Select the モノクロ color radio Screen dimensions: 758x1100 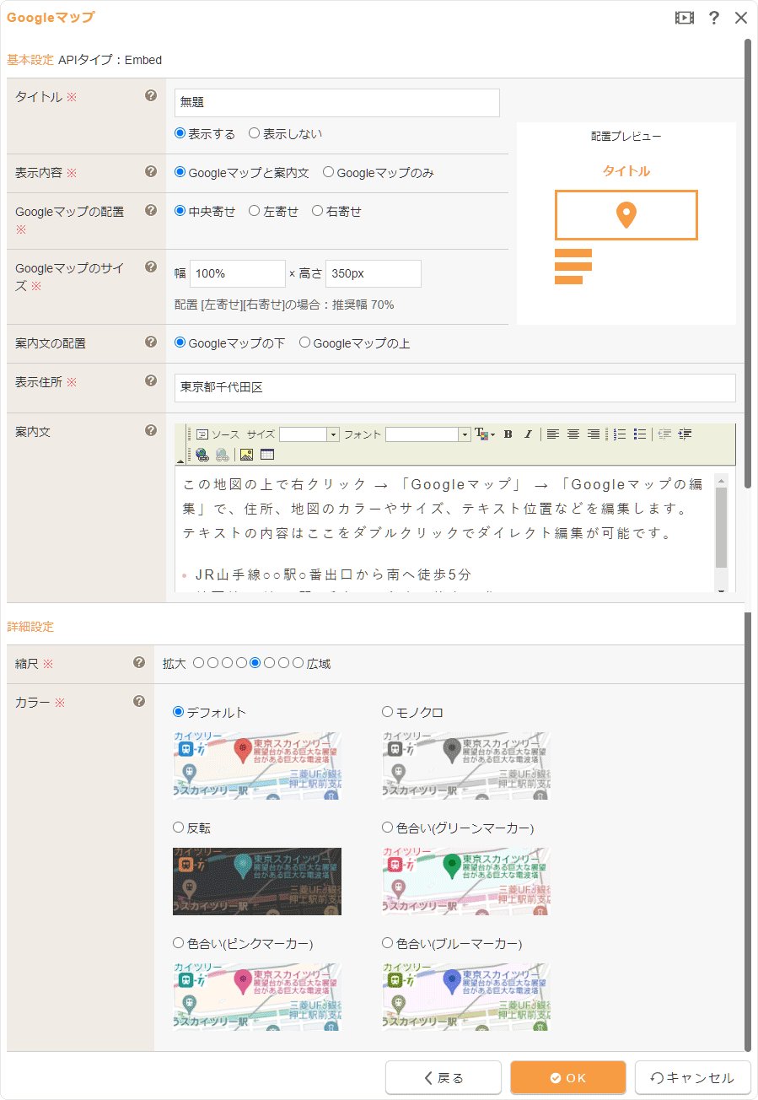pos(388,712)
